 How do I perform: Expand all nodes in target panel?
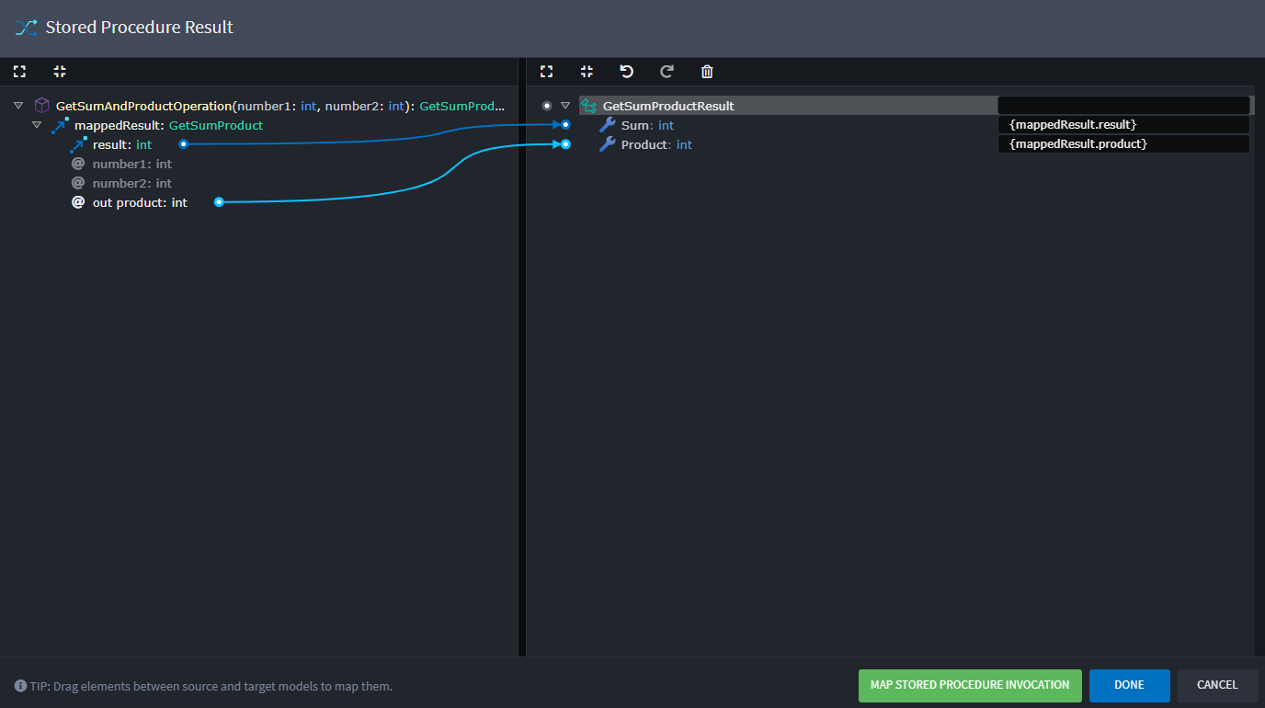[547, 72]
